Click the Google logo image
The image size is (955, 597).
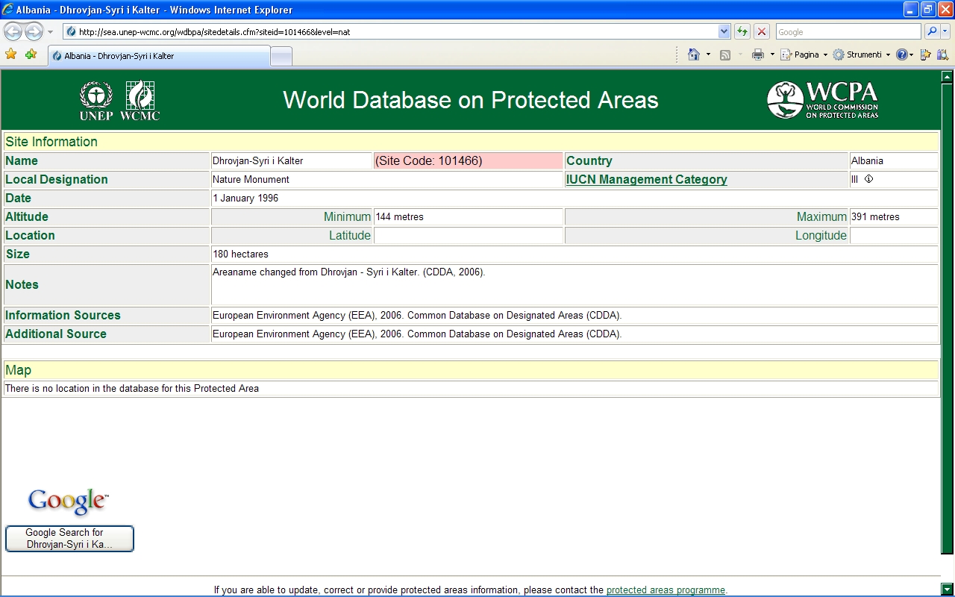[68, 502]
